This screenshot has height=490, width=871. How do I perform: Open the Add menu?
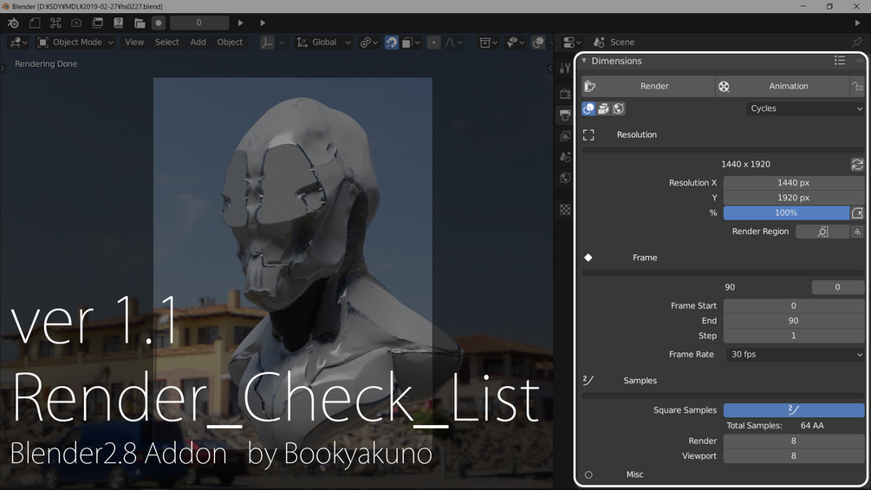pyautogui.click(x=198, y=42)
